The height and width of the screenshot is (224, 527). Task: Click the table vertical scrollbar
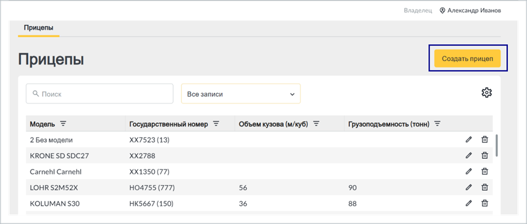(x=497, y=145)
